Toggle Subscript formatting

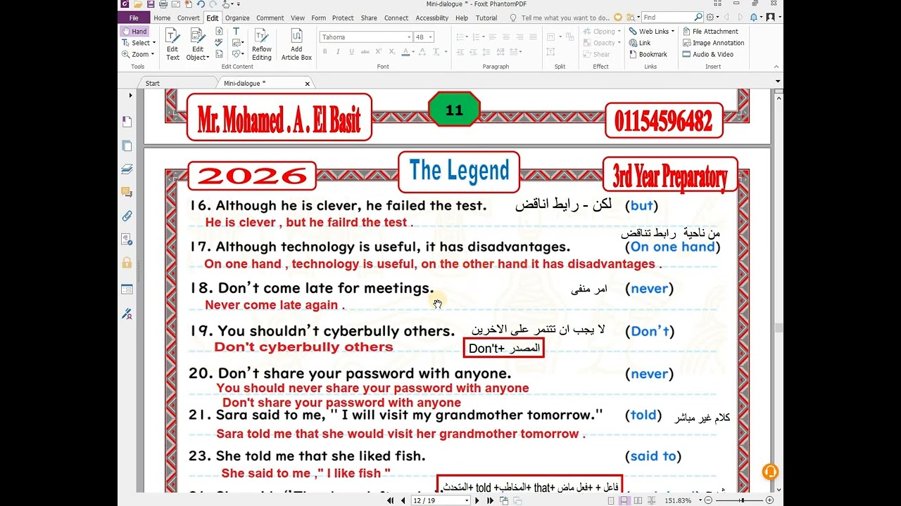pyautogui.click(x=392, y=51)
